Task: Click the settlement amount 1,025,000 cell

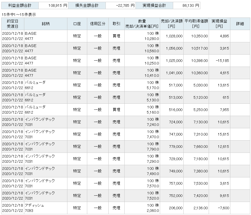Action: 172,61
